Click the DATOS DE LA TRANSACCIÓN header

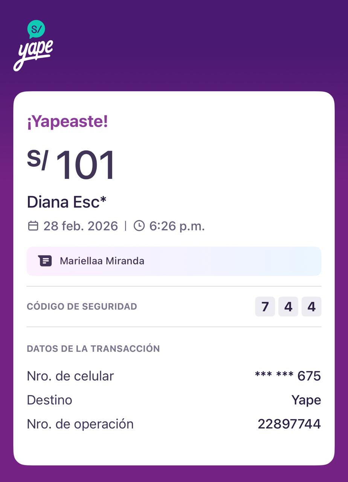pos(93,349)
